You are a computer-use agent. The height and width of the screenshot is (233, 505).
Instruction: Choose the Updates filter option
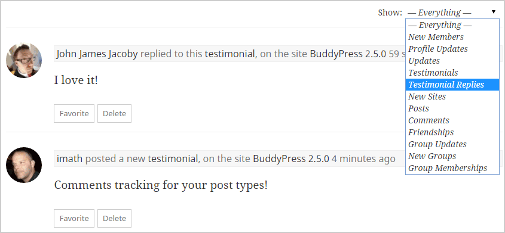click(452, 61)
